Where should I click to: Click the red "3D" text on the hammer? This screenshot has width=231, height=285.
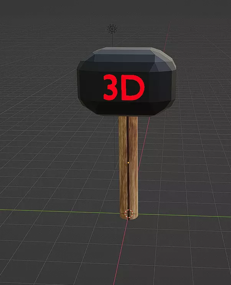point(124,87)
